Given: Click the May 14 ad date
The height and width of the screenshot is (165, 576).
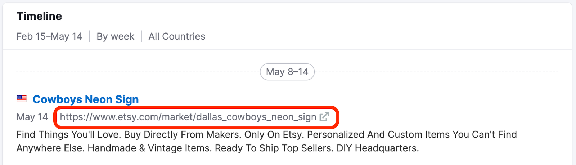Looking at the screenshot, I should pyautogui.click(x=32, y=117).
